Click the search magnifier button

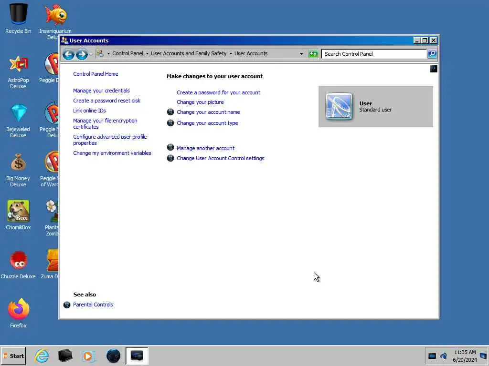click(432, 54)
